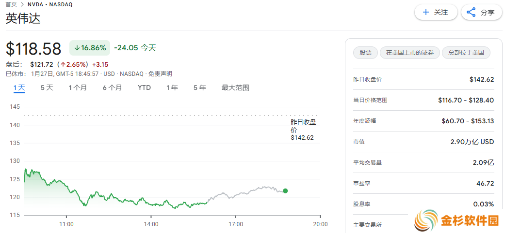Click the 11:00 time axis label
505x233 pixels.
(66, 224)
